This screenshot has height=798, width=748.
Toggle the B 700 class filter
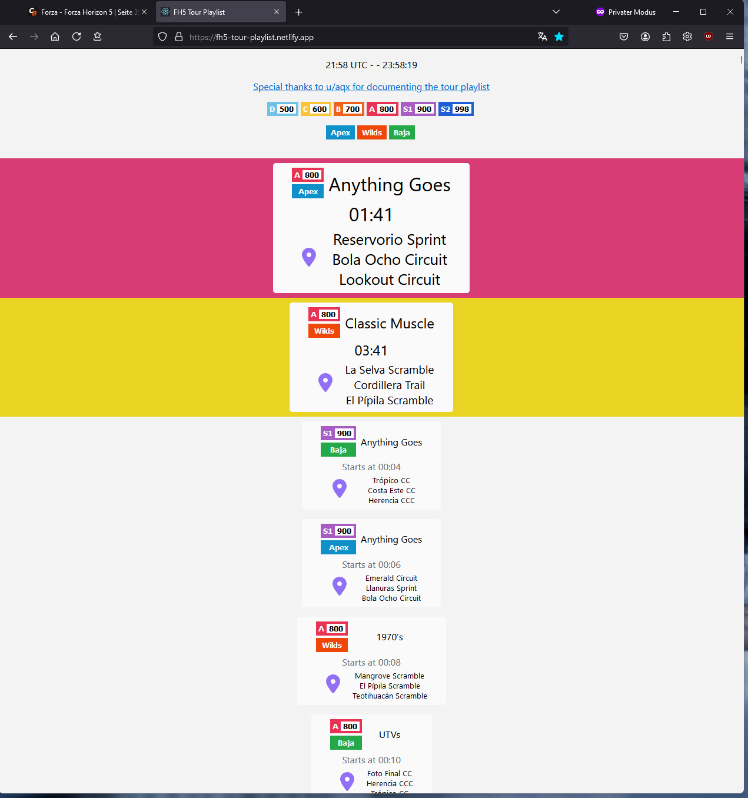(x=348, y=109)
